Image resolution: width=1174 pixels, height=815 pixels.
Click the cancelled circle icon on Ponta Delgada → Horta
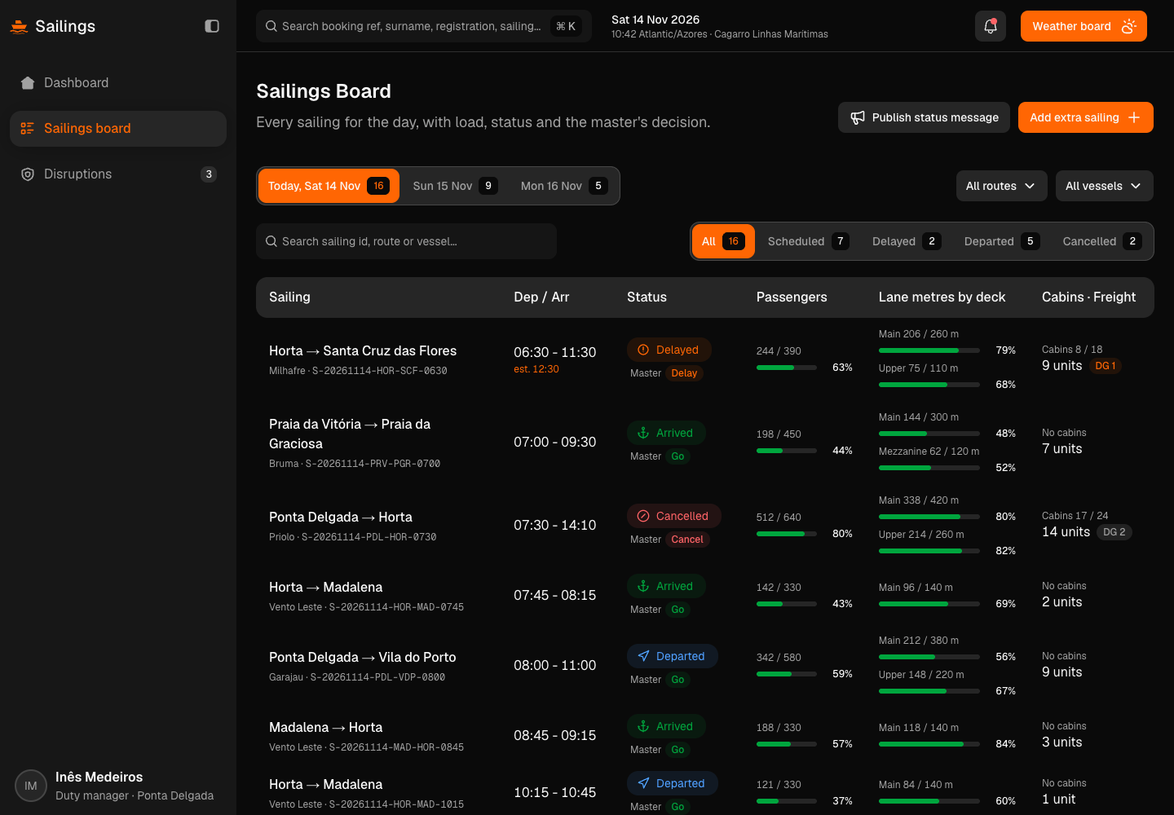[x=643, y=516]
